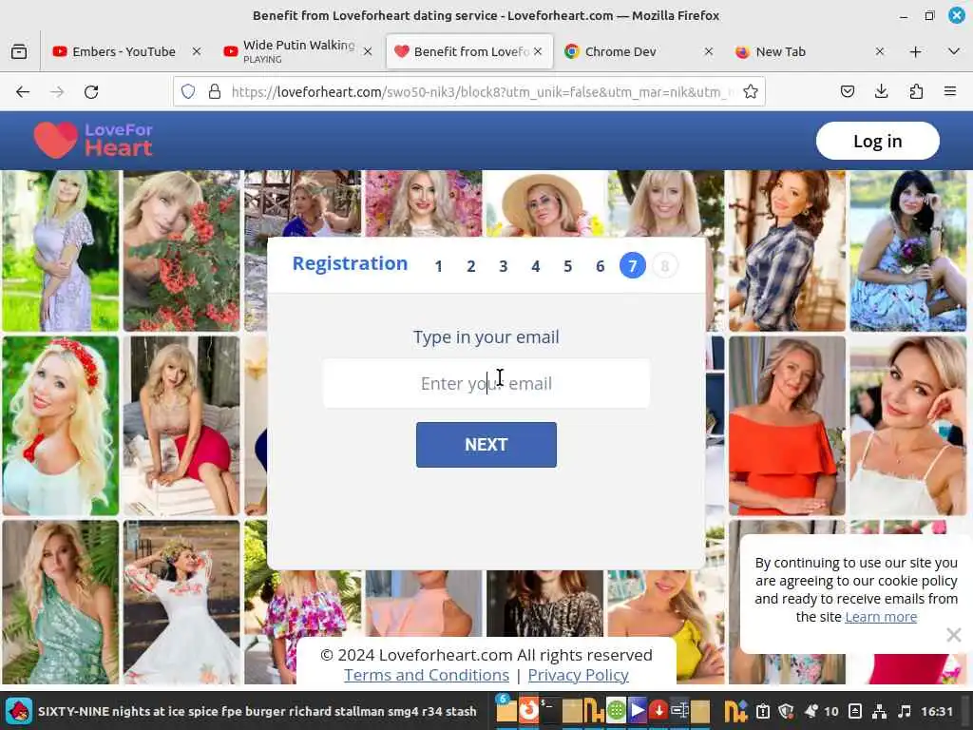Open the red download app in taskbar

click(658, 710)
